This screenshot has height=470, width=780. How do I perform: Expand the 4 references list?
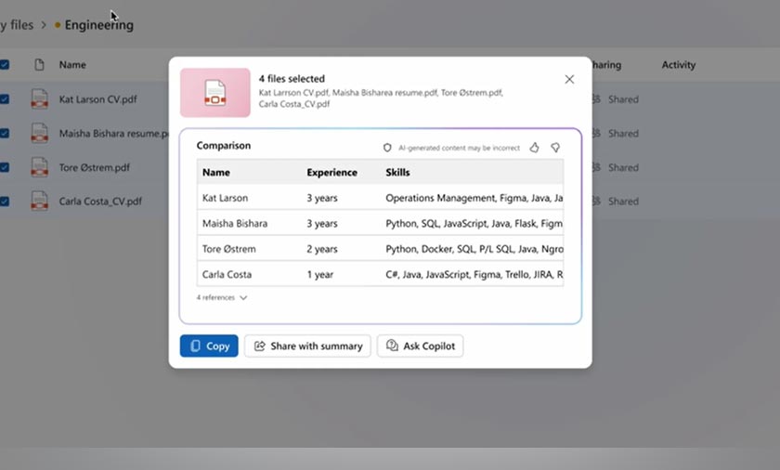point(222,298)
